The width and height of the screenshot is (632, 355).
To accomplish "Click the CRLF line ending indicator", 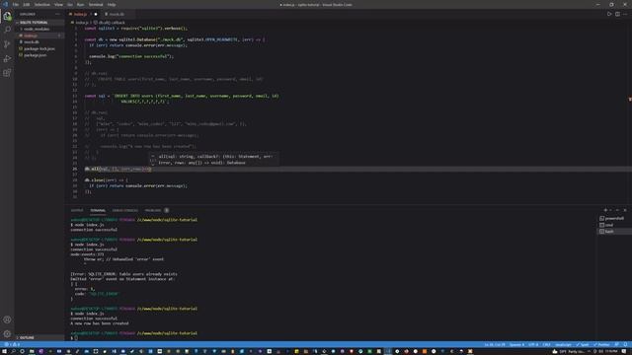I will pos(546,344).
